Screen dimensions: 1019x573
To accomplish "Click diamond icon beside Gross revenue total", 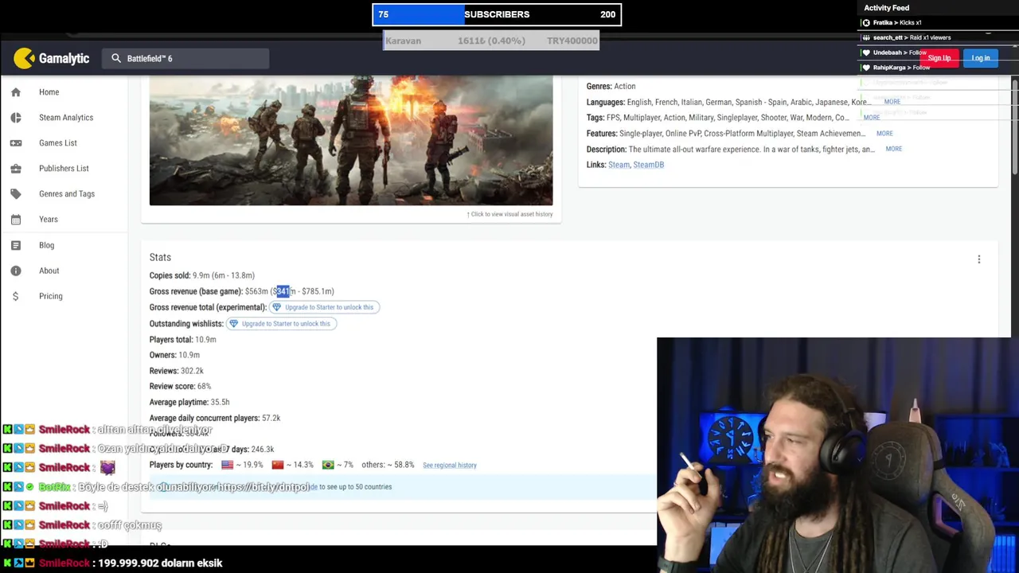I will pyautogui.click(x=277, y=307).
